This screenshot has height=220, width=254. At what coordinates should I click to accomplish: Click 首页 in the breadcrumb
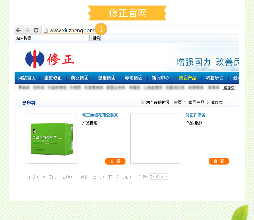tap(178, 102)
